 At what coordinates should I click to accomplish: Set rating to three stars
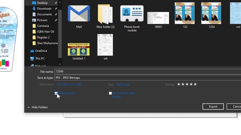click(187, 84)
